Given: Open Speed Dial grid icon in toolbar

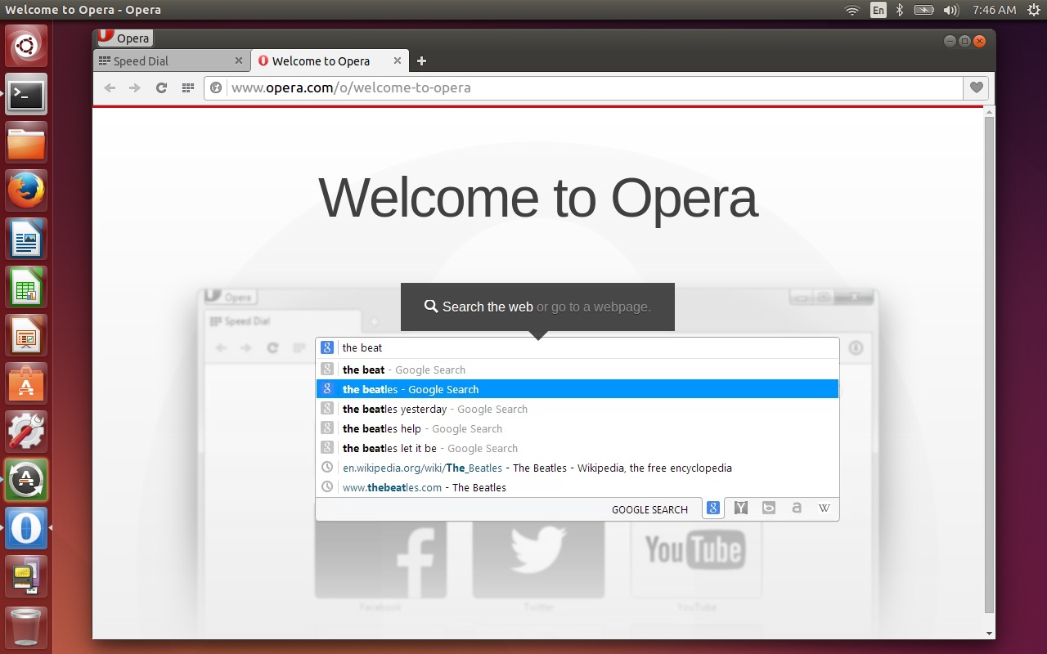Looking at the screenshot, I should [x=187, y=87].
